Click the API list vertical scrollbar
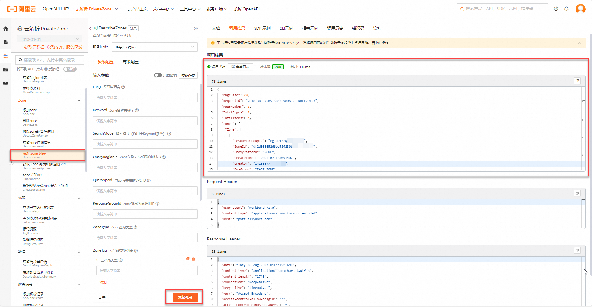Screen dimensions: 592x307 click(86, 130)
